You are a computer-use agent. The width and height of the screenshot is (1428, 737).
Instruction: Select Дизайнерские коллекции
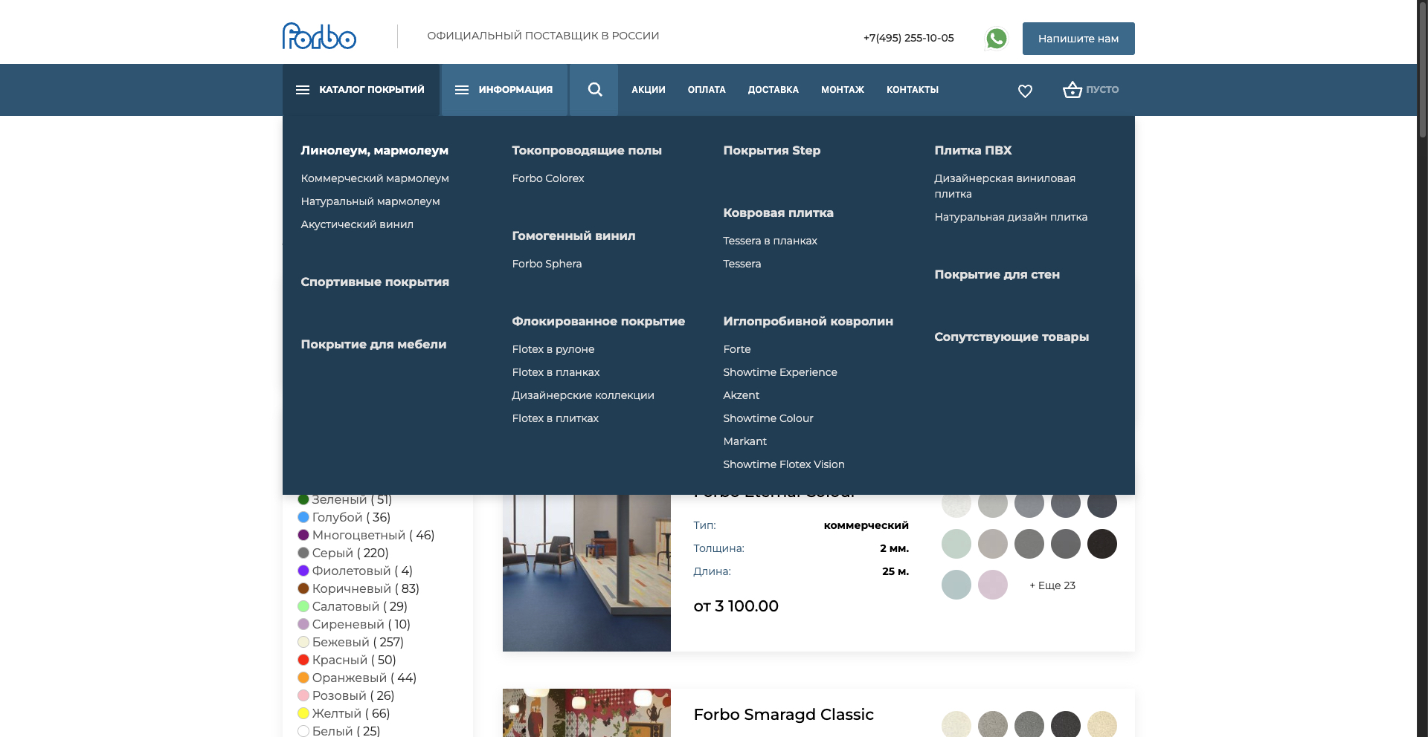click(583, 395)
